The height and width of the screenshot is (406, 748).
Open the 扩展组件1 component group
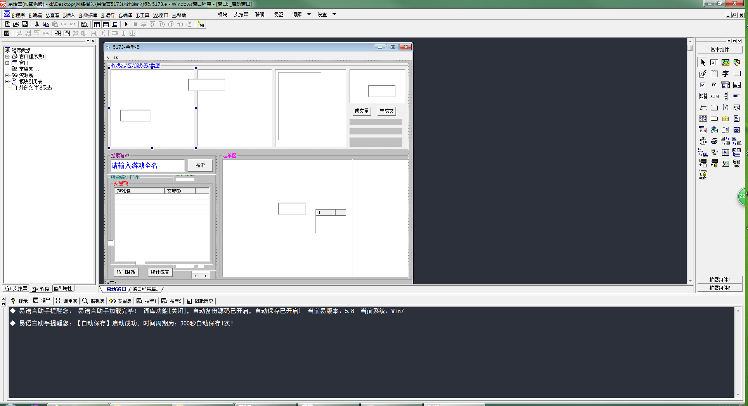[x=720, y=280]
